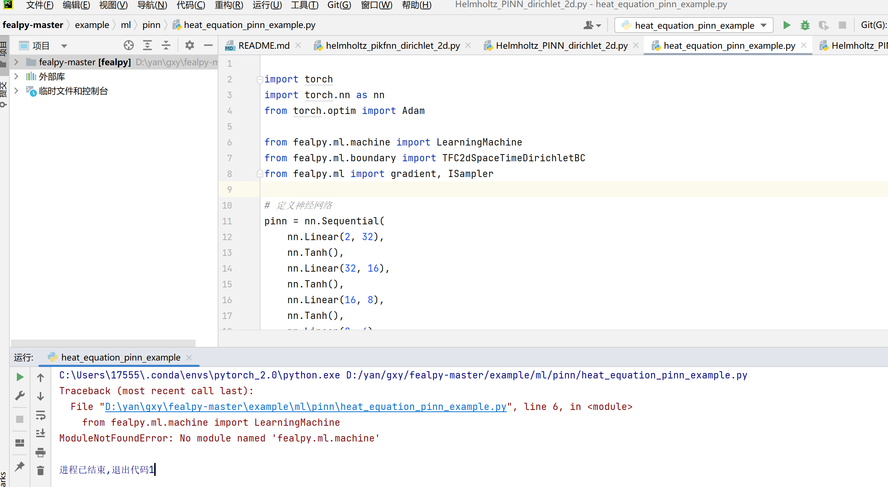Expand the fealpy-master project node
The height and width of the screenshot is (487, 888).
(16, 62)
